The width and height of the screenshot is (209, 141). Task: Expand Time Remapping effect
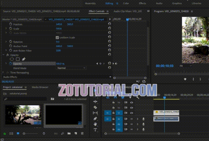pos(3,72)
